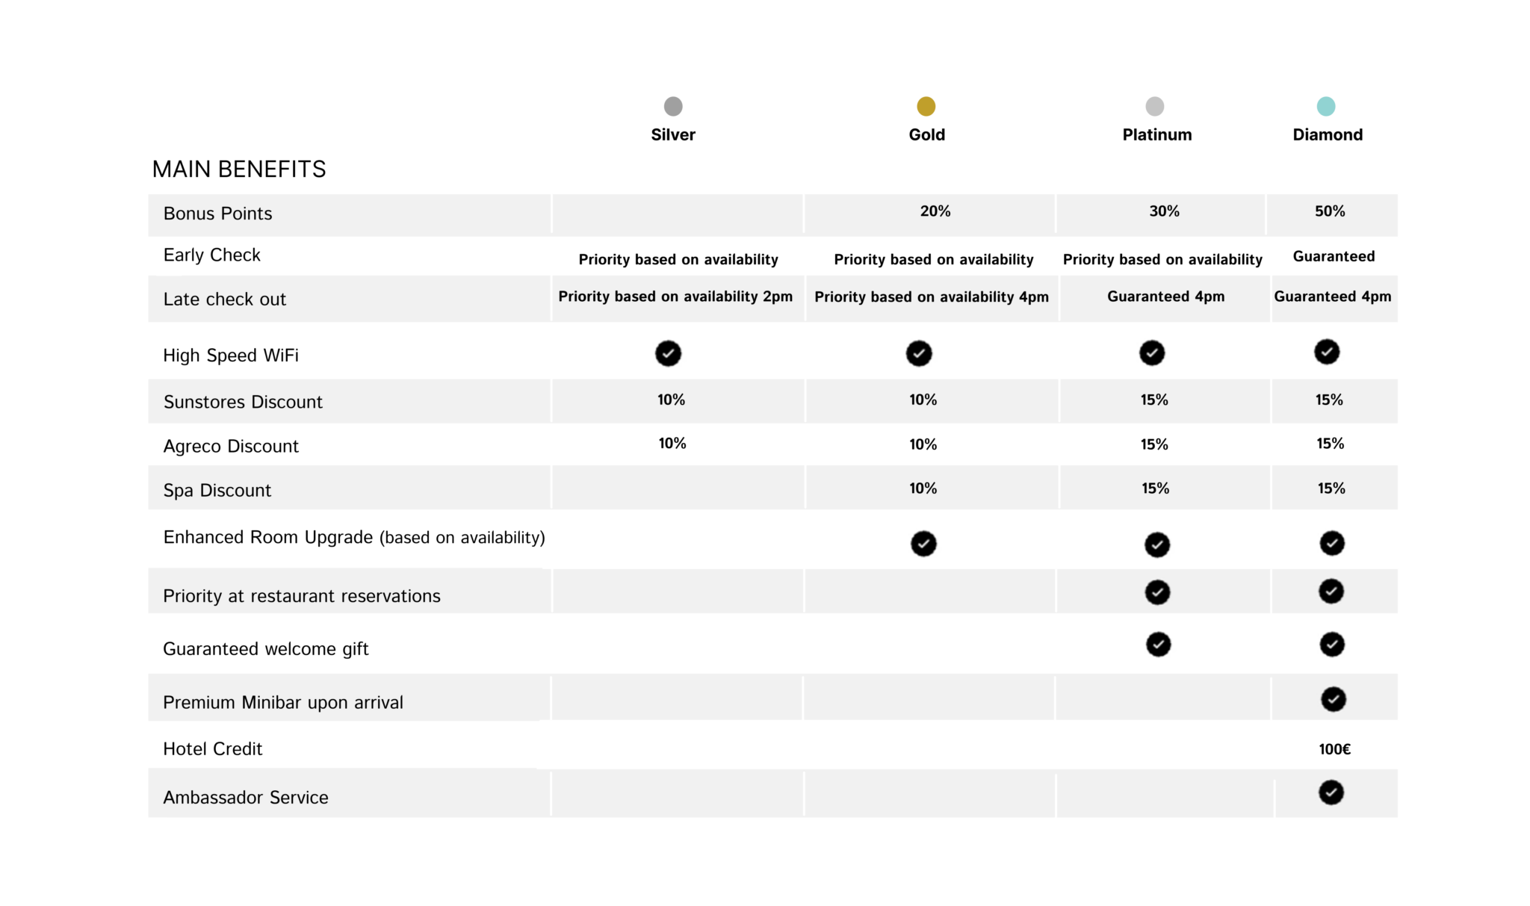Click the MAIN BENEFITS heading
This screenshot has height=906, width=1530.
pos(239,170)
